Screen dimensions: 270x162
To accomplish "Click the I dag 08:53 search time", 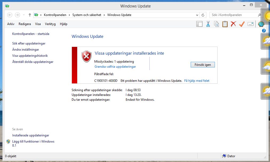I will (133, 90).
